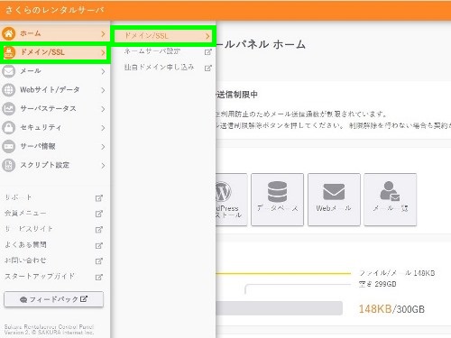Image resolution: width=451 pixels, height=338 pixels.
Task: Click the Webサイト/データ globe icon
Action: click(9, 90)
